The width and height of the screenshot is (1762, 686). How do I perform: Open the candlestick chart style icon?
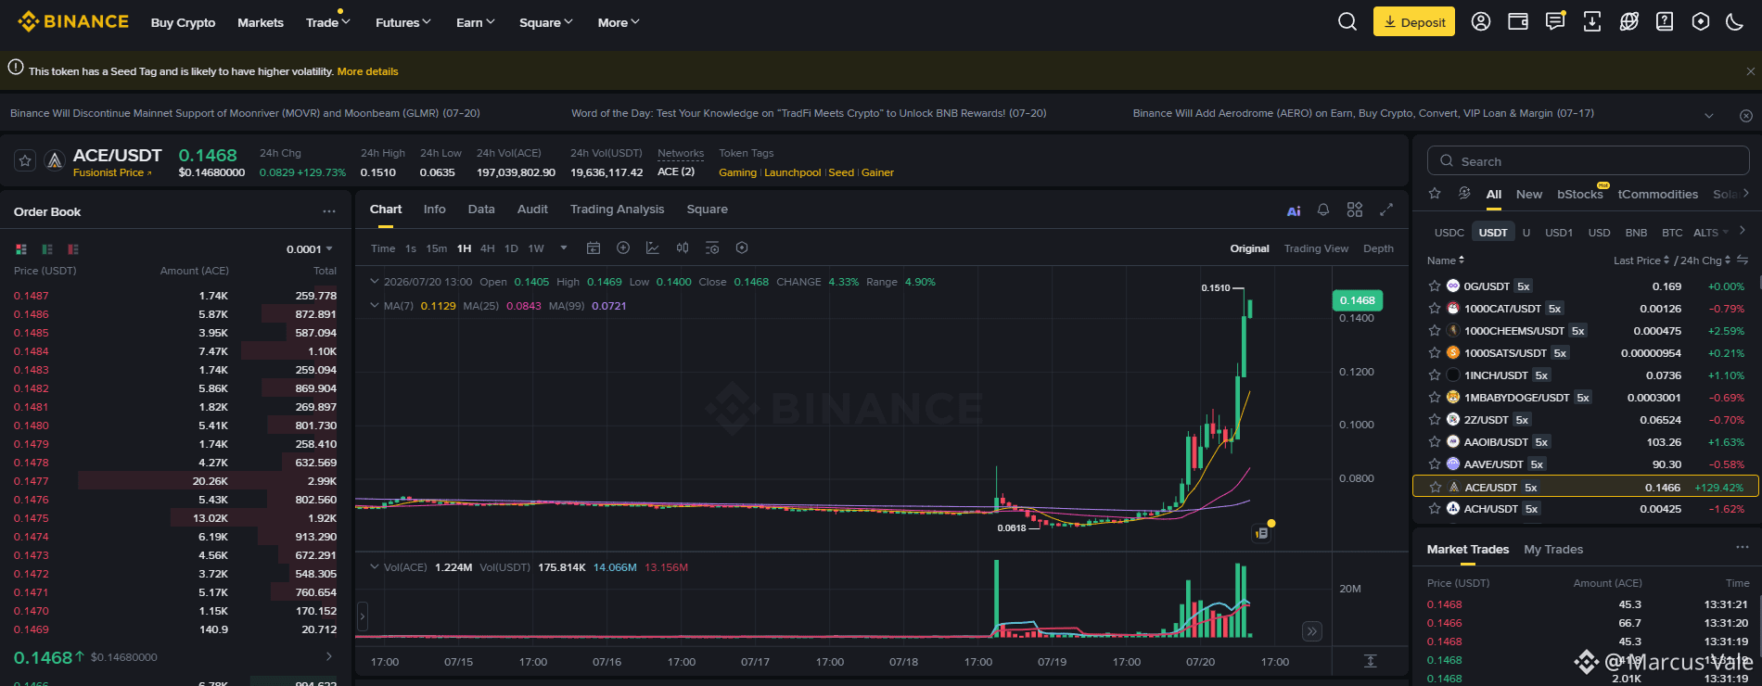point(683,248)
